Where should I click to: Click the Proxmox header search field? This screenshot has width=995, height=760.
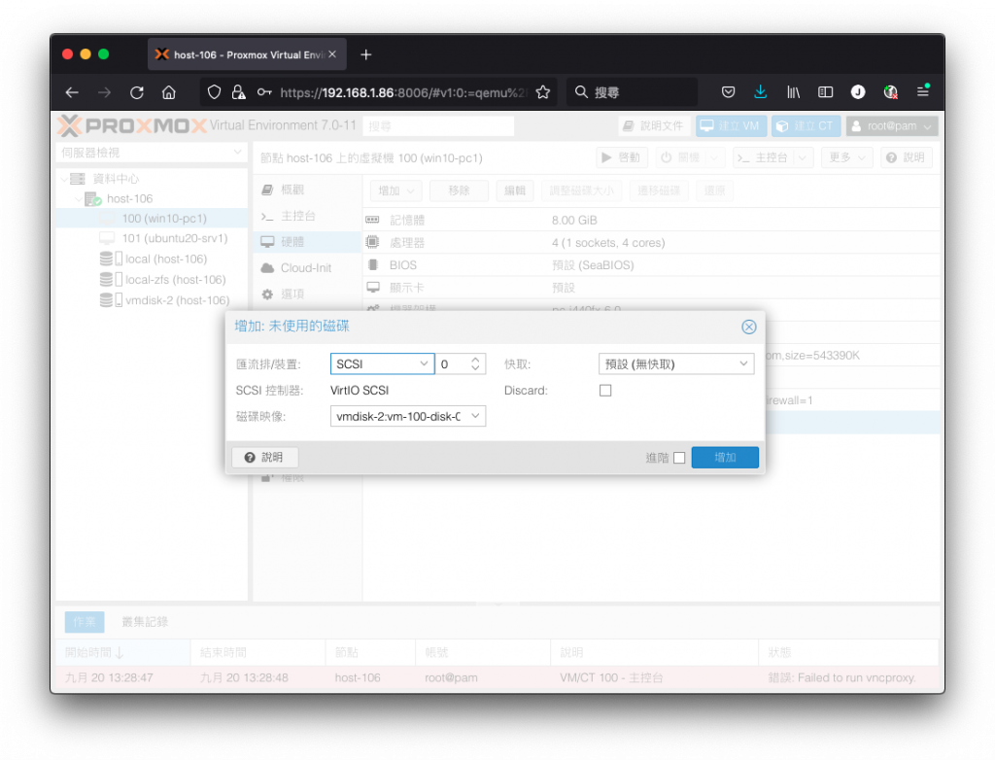tap(438, 125)
